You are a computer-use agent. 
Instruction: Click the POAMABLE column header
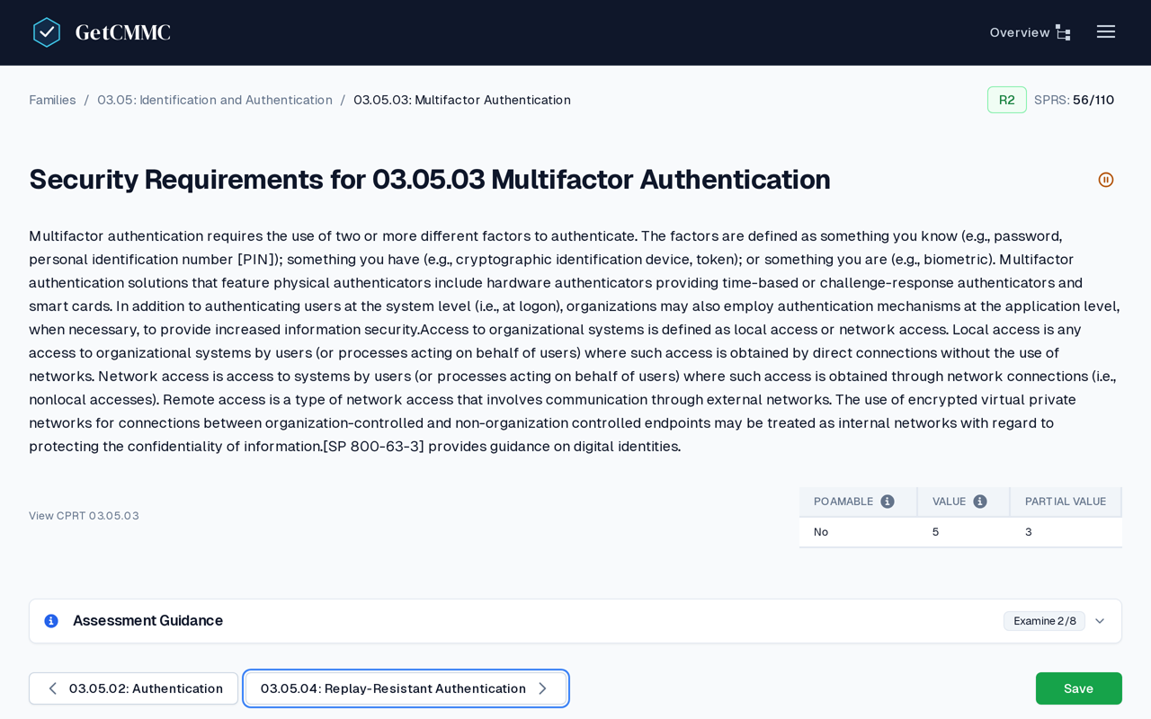[x=858, y=502]
